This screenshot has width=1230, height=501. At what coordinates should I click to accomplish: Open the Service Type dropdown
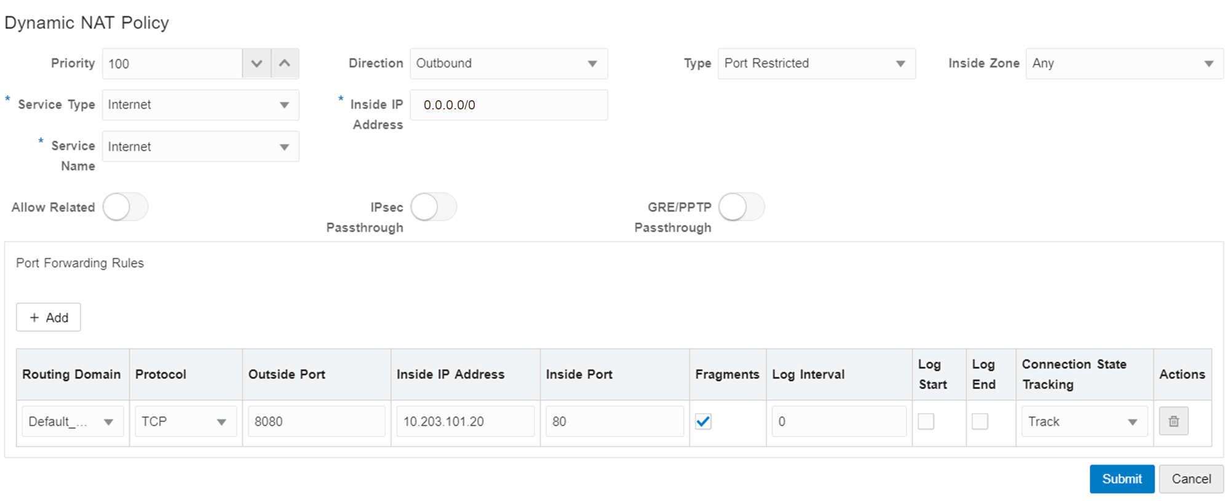[200, 105]
